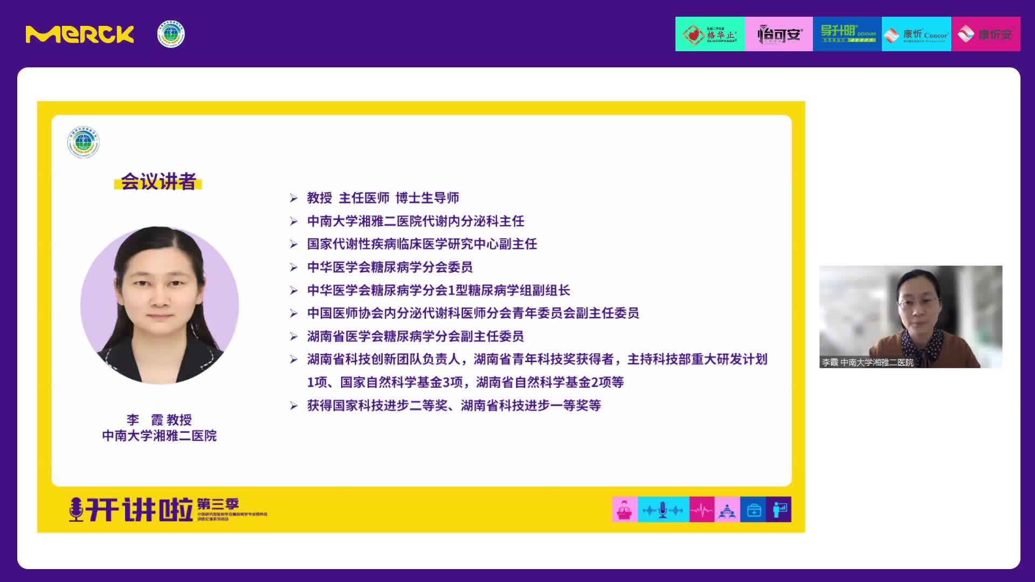Click the circular portrait photo on slide
1035x582 pixels.
tap(160, 305)
